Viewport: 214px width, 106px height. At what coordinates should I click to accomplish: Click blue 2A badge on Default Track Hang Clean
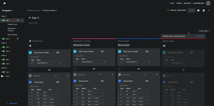click(x=30, y=82)
